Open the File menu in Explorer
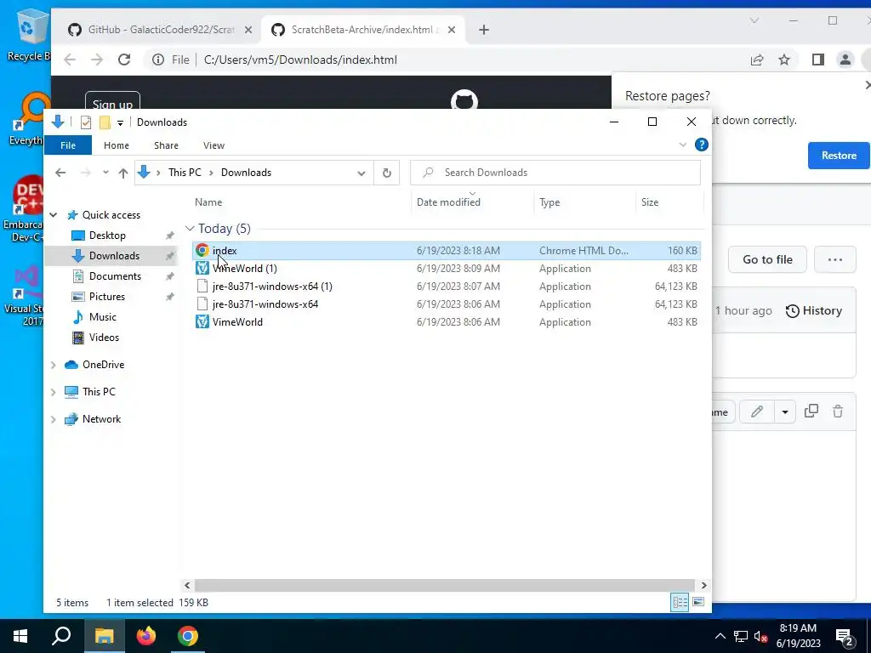Screen dimensions: 871x653 click(x=68, y=145)
